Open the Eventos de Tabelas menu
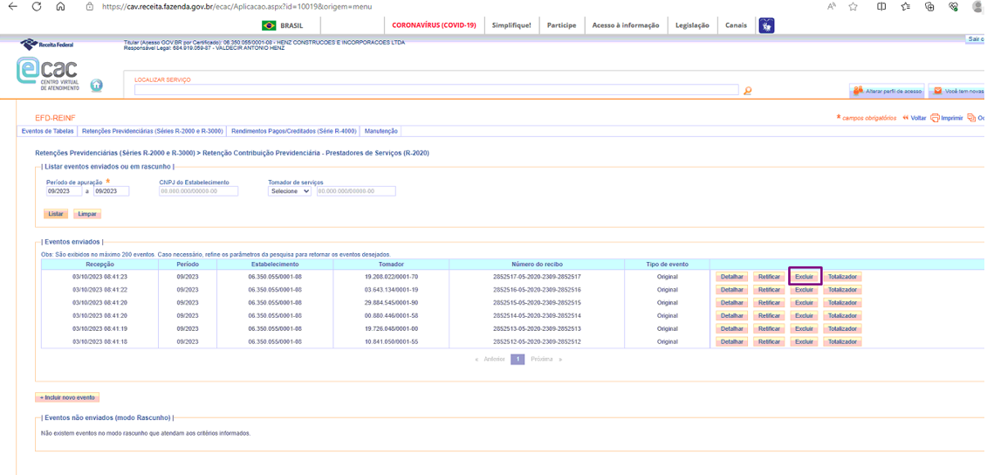The width and height of the screenshot is (987, 475). point(47,131)
